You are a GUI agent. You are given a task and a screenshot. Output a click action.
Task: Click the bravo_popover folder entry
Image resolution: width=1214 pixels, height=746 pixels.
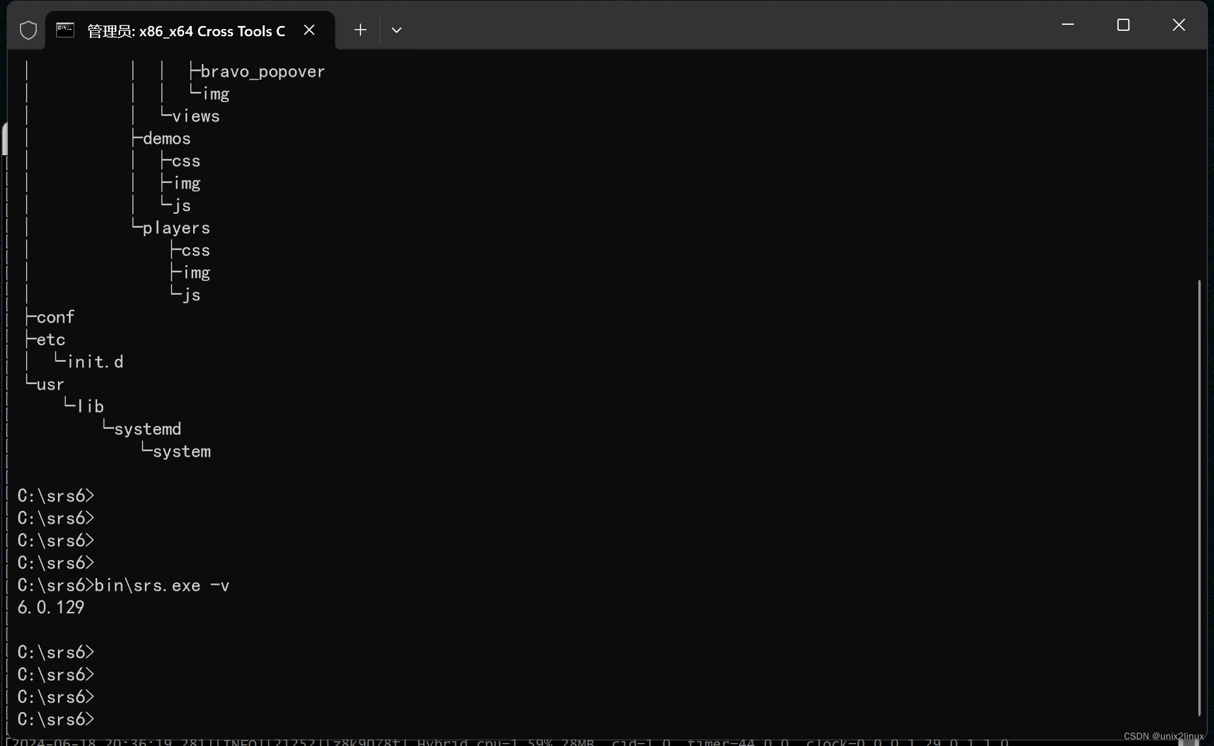tap(263, 72)
